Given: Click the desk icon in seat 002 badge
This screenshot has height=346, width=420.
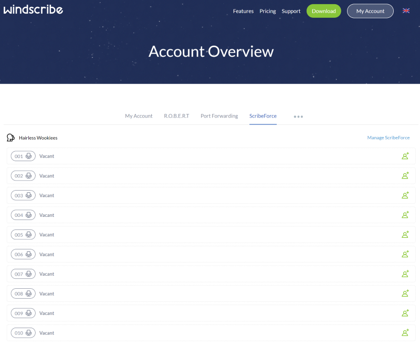Looking at the screenshot, I should 29,176.
